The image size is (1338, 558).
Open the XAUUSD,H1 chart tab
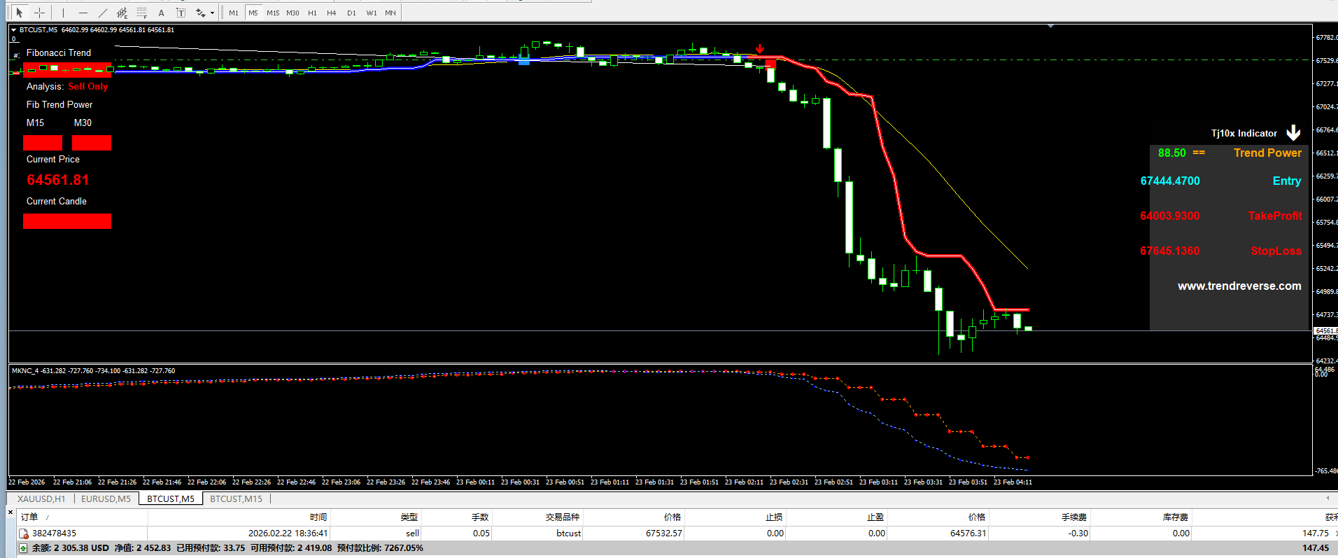coord(41,498)
